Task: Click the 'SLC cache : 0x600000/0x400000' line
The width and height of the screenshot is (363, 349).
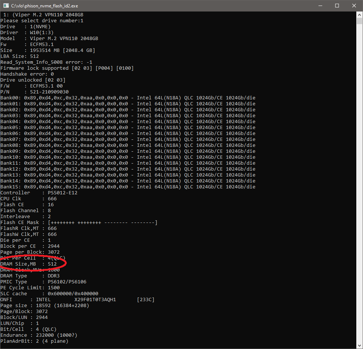Action: click(x=49, y=294)
